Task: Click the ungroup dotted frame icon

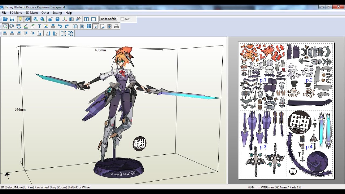Action: coord(71,33)
